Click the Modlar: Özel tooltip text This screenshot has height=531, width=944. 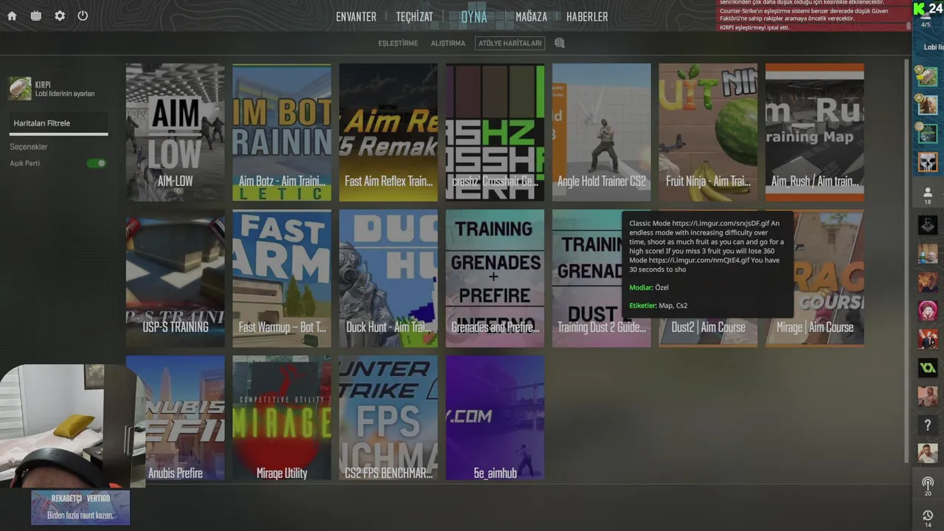tap(649, 288)
